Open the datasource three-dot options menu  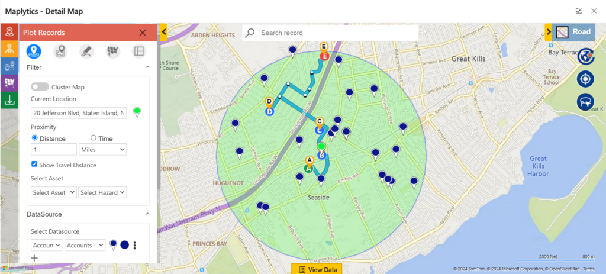(135, 246)
